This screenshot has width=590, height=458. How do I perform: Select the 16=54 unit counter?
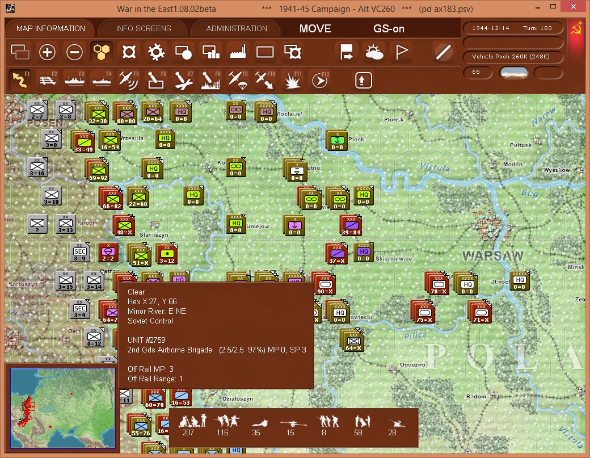(x=110, y=140)
